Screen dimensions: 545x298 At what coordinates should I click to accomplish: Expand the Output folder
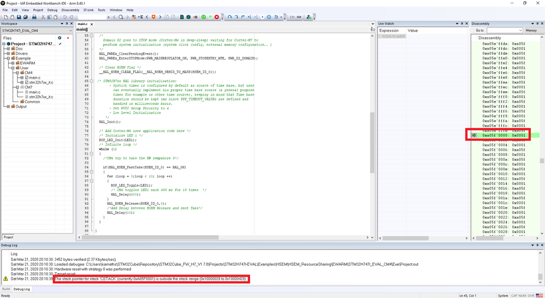pyautogui.click(x=8, y=106)
